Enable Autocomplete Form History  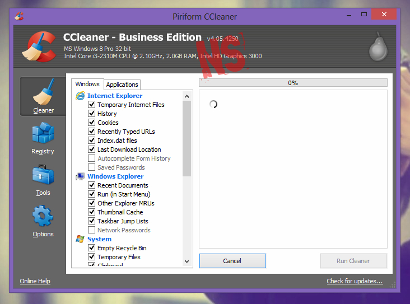[91, 158]
